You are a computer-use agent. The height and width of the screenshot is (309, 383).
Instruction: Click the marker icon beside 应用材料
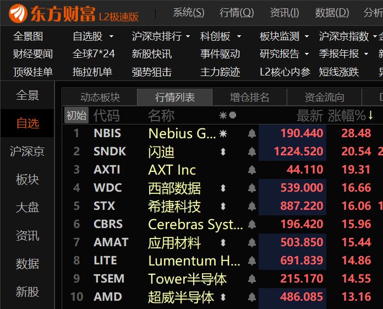(x=223, y=243)
